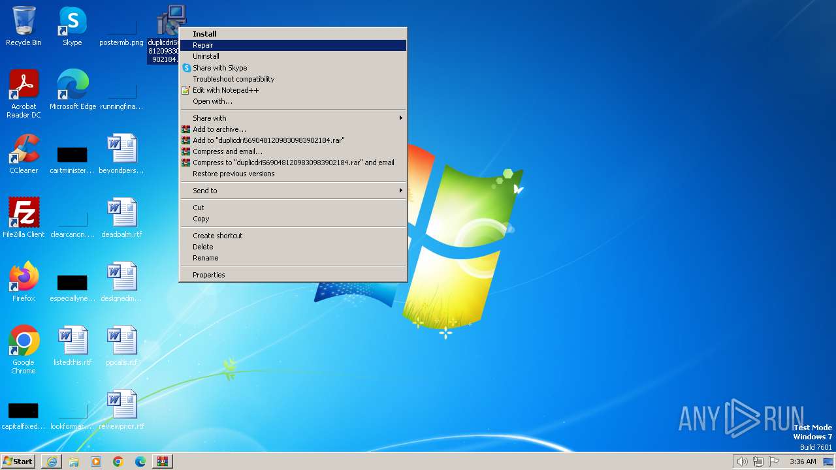Choose Repair in the context menu

[x=293, y=45]
